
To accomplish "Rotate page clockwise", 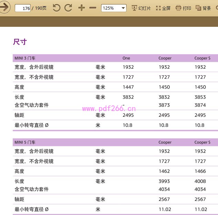I will (68, 8).
